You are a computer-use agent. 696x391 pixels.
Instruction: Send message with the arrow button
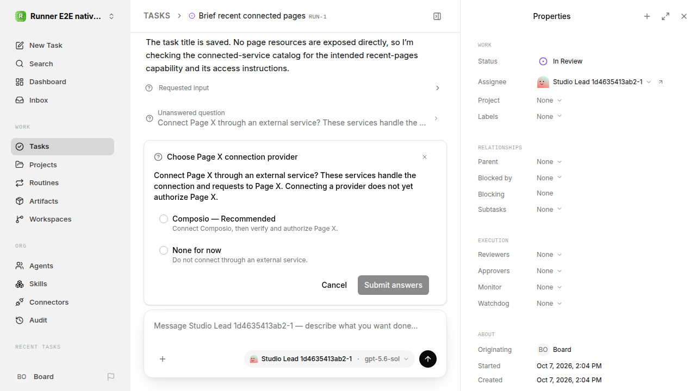[428, 359]
